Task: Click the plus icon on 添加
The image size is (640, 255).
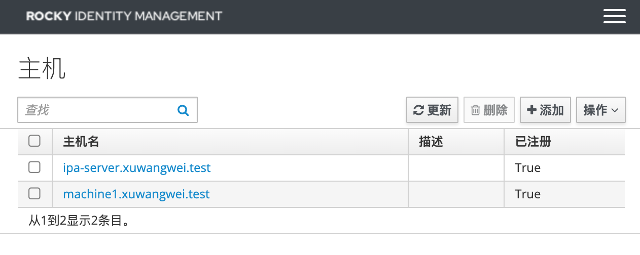Action: (x=531, y=110)
